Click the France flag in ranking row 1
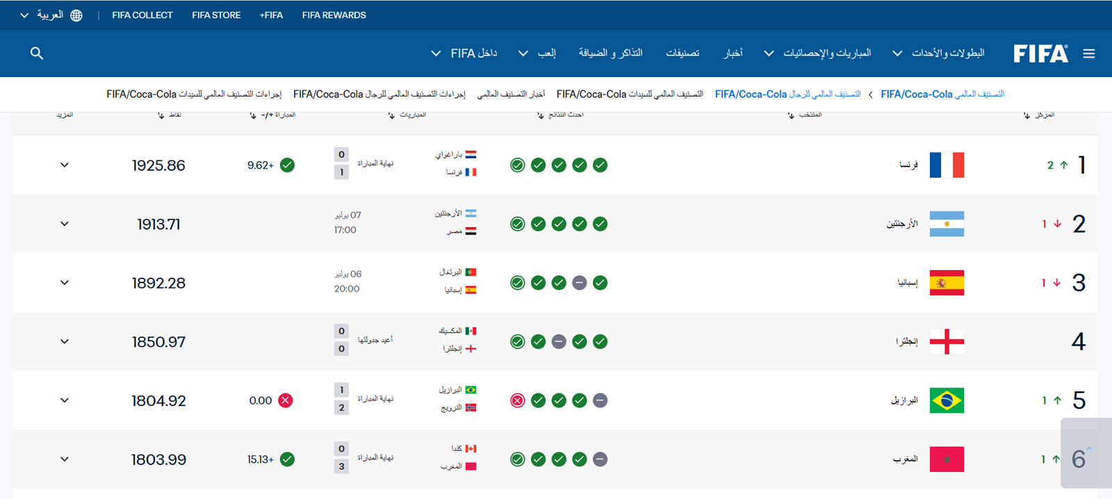Screen dimensions: 1112x499 click(947, 165)
